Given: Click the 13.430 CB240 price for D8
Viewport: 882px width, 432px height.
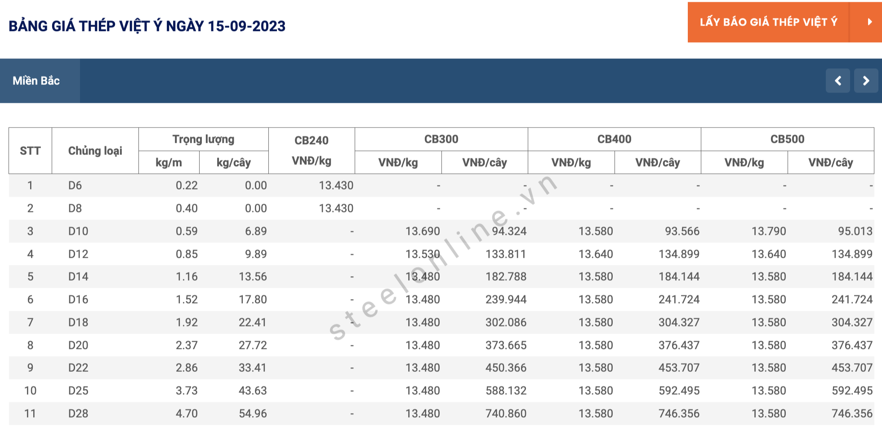Looking at the screenshot, I should coord(336,208).
